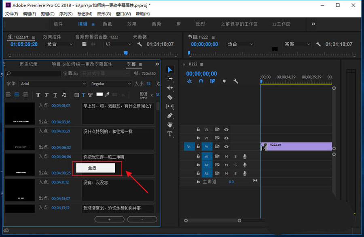Open the program monitor 完整 resolution dropdown
This screenshot has height=237, width=364.
tap(297, 44)
